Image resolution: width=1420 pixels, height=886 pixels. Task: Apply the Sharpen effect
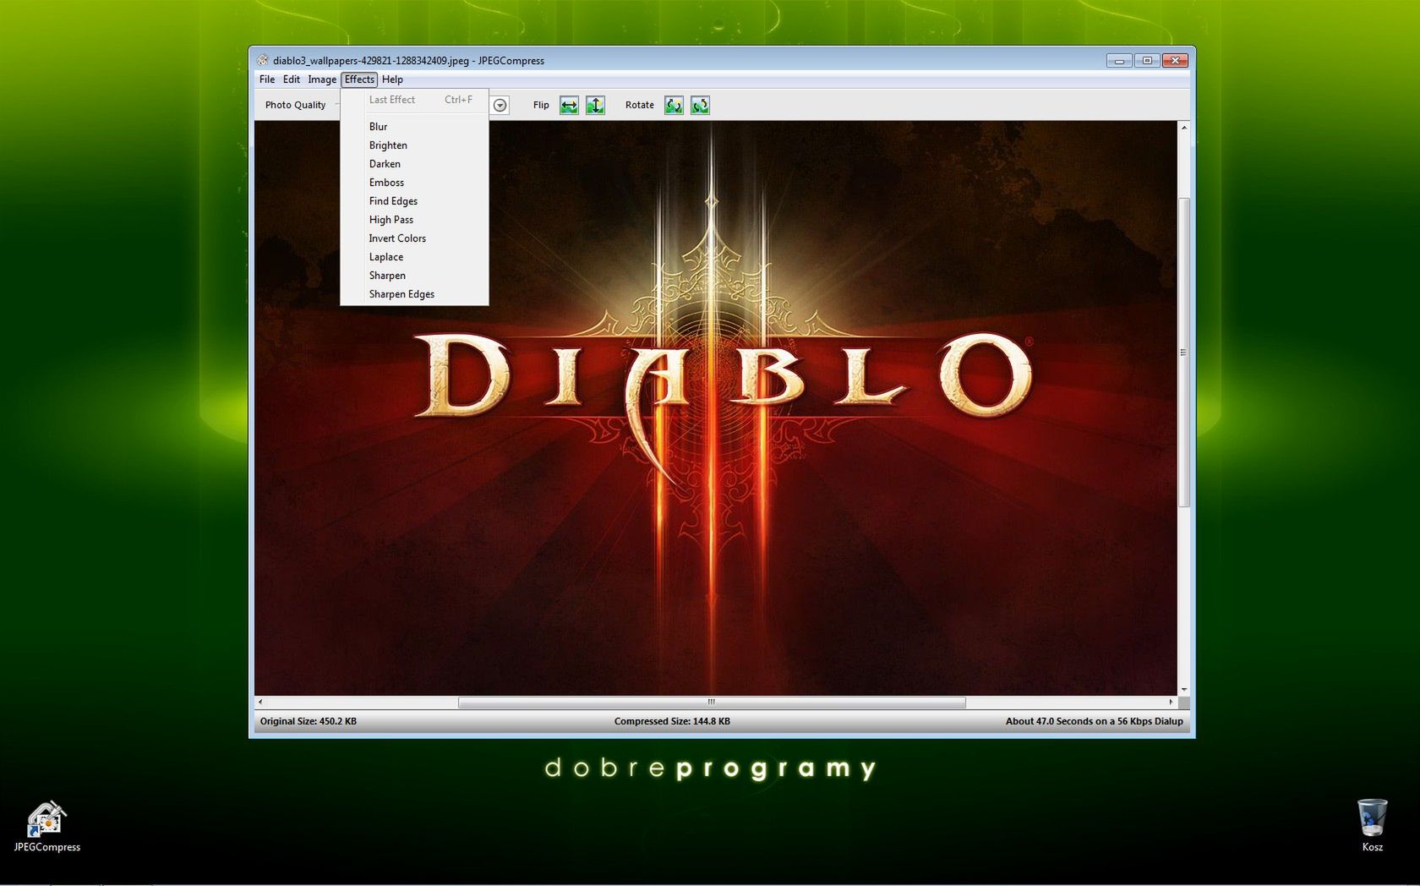pyautogui.click(x=414, y=276)
